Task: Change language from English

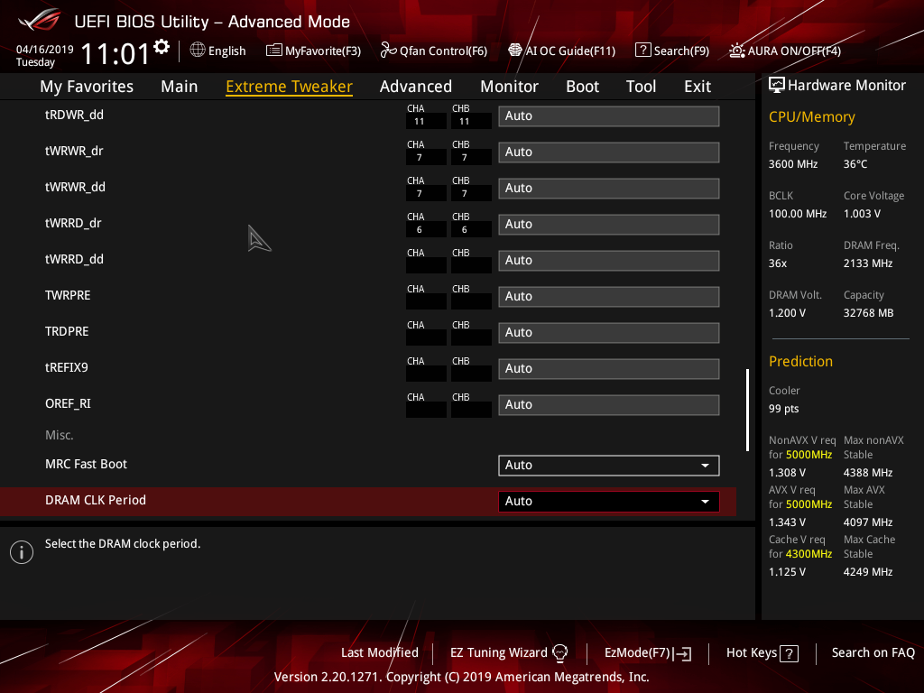Action: [x=226, y=51]
